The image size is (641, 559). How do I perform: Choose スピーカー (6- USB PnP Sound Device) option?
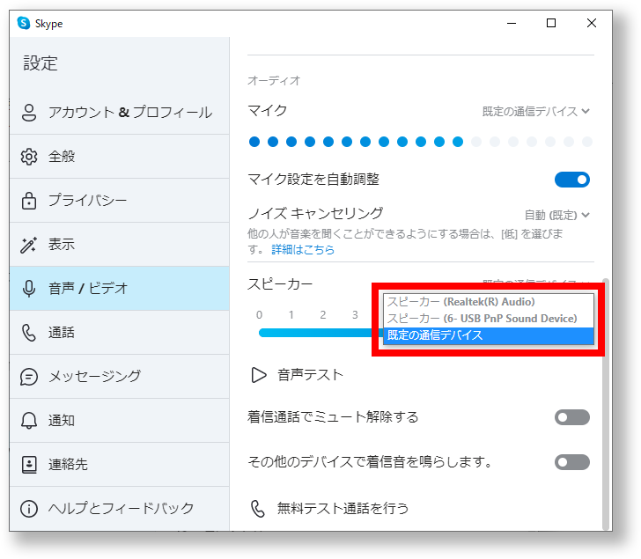[489, 319]
